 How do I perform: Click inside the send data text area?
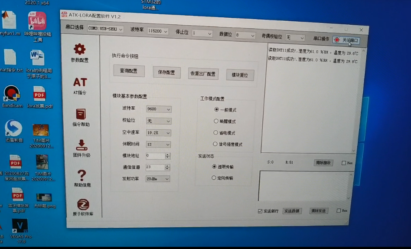[x=303, y=186]
